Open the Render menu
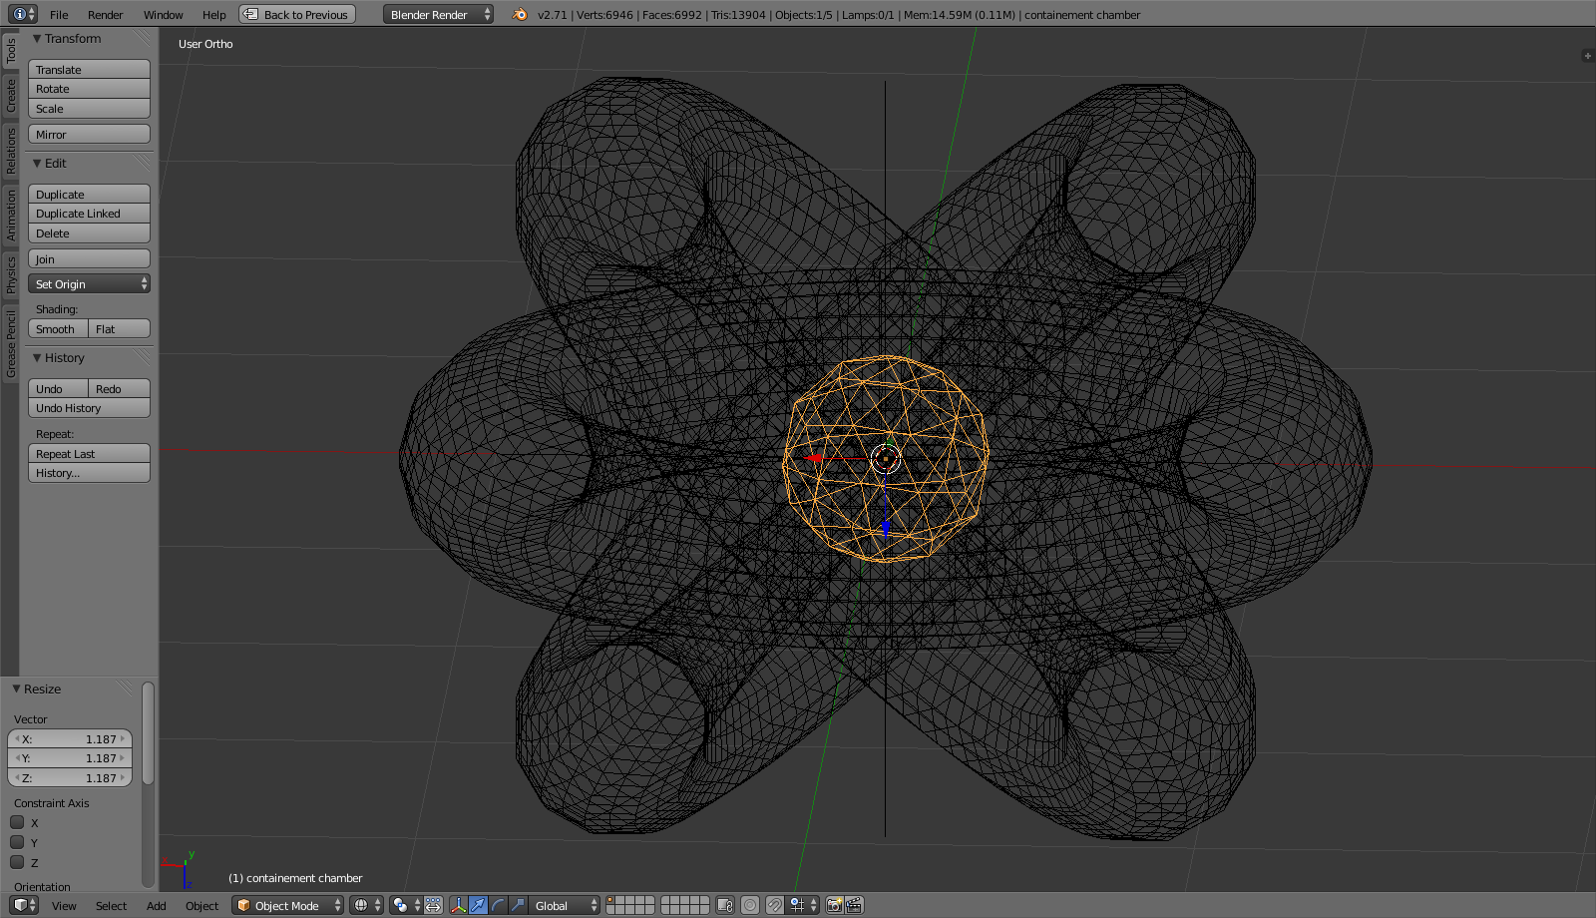 [105, 14]
